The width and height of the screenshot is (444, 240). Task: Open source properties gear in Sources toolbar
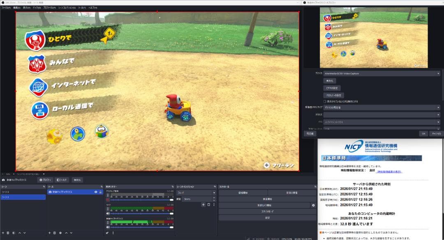tap(60, 233)
